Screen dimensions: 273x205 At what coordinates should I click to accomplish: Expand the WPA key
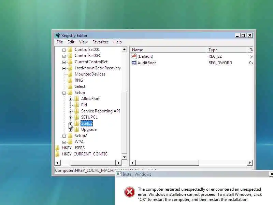tap(64, 142)
